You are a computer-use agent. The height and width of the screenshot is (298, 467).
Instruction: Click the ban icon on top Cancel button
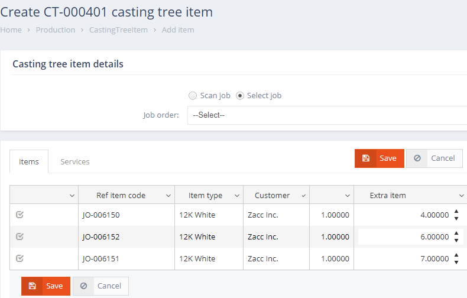(417, 158)
